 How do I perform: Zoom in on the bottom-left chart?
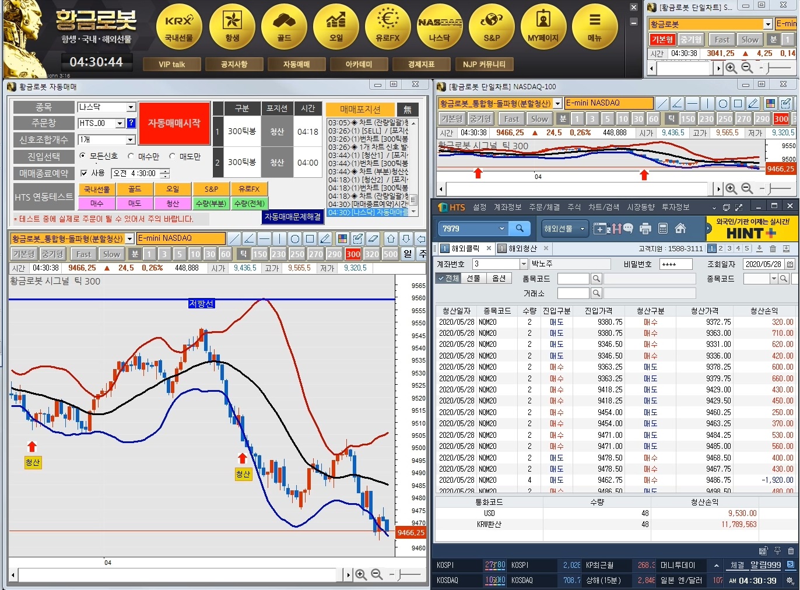[361, 575]
